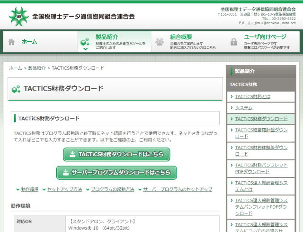Open TACTiCS財務パンフレットPDFダウンロード sidebar link

[x=261, y=168]
